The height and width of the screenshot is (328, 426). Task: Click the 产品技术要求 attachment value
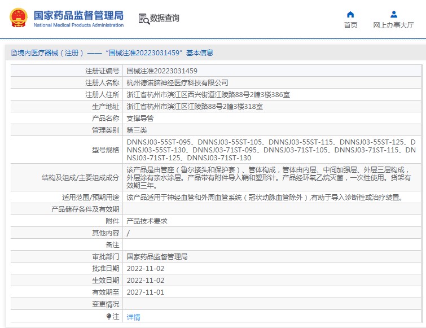tap(147, 221)
